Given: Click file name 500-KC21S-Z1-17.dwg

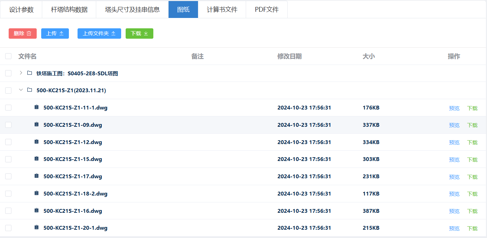Looking at the screenshot, I should point(73,177).
